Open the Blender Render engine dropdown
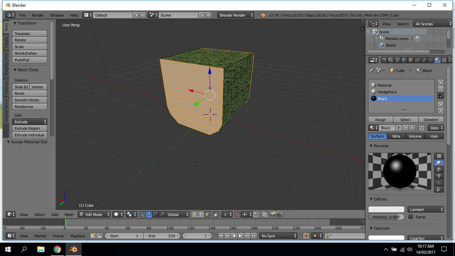The image size is (455, 256). pos(235,15)
